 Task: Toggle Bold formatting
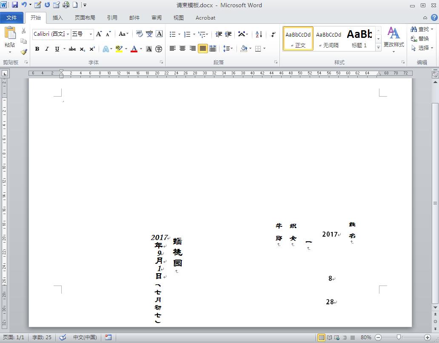(x=37, y=49)
